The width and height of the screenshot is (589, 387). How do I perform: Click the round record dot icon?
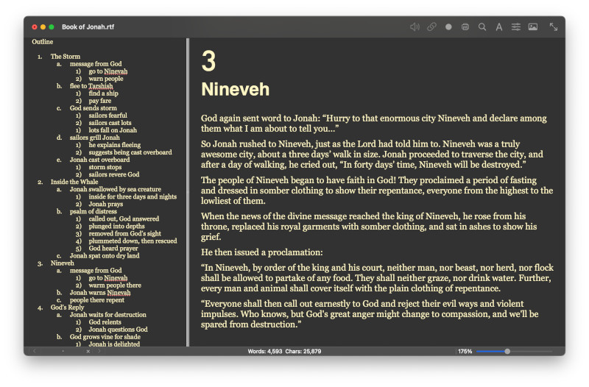(448, 27)
